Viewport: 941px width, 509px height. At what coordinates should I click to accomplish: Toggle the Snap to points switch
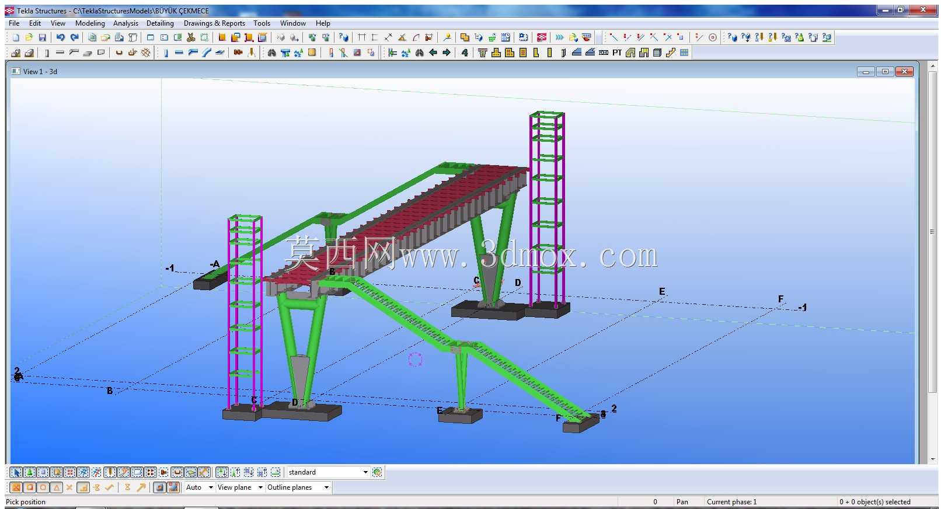tap(16, 487)
